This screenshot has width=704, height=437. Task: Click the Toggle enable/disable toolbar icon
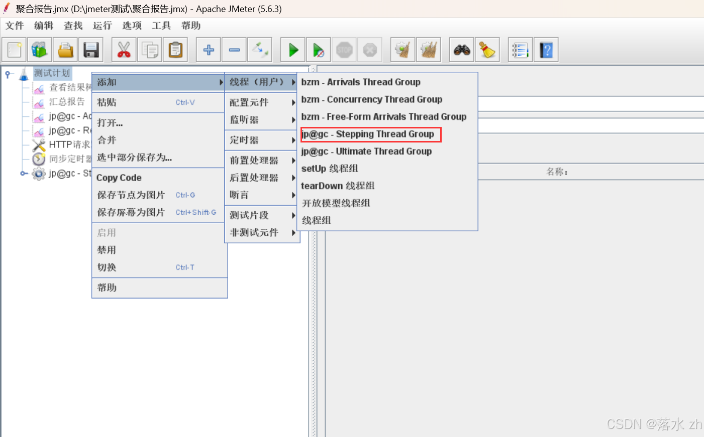(x=260, y=50)
